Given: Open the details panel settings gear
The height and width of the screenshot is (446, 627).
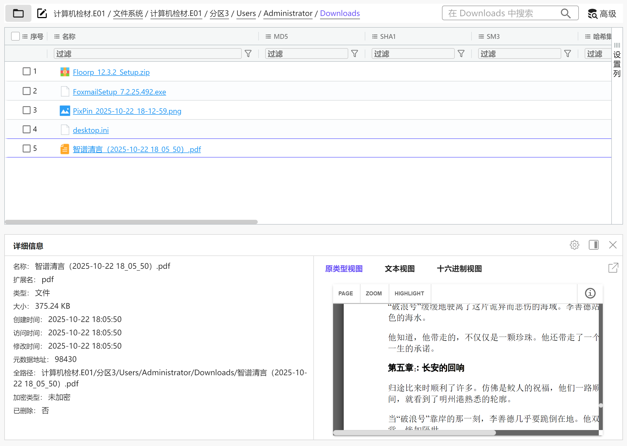Looking at the screenshot, I should click(574, 245).
